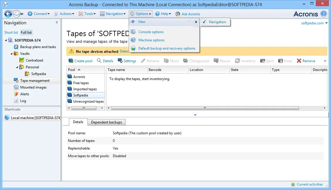Image resolution: width=331 pixels, height=190 pixels.
Task: Click the Personal vaults folder icon
Action: [x=21, y=67]
